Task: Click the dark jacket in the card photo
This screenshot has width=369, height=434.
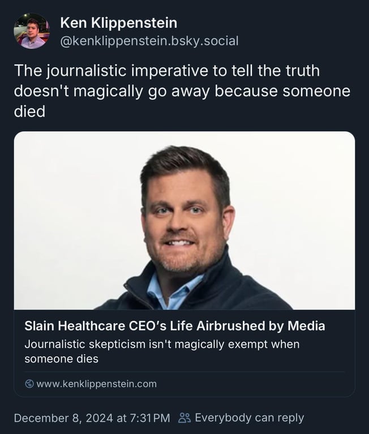Action: coord(243,286)
